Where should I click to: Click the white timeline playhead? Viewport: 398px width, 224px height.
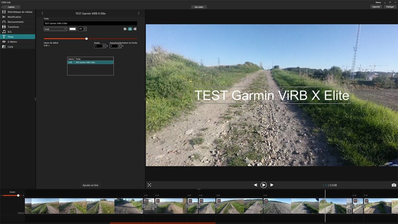325,205
